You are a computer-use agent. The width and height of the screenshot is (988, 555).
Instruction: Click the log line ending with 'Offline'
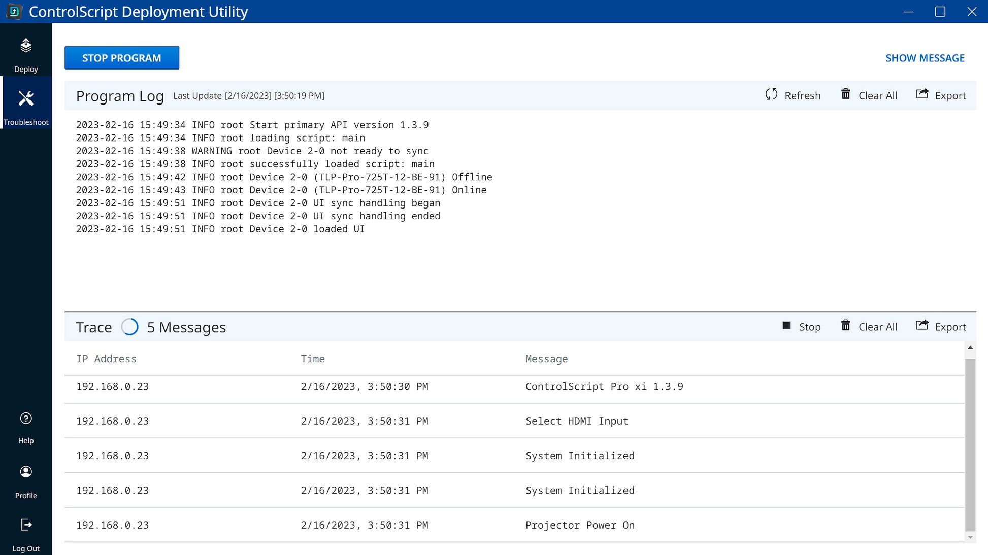pyautogui.click(x=284, y=177)
